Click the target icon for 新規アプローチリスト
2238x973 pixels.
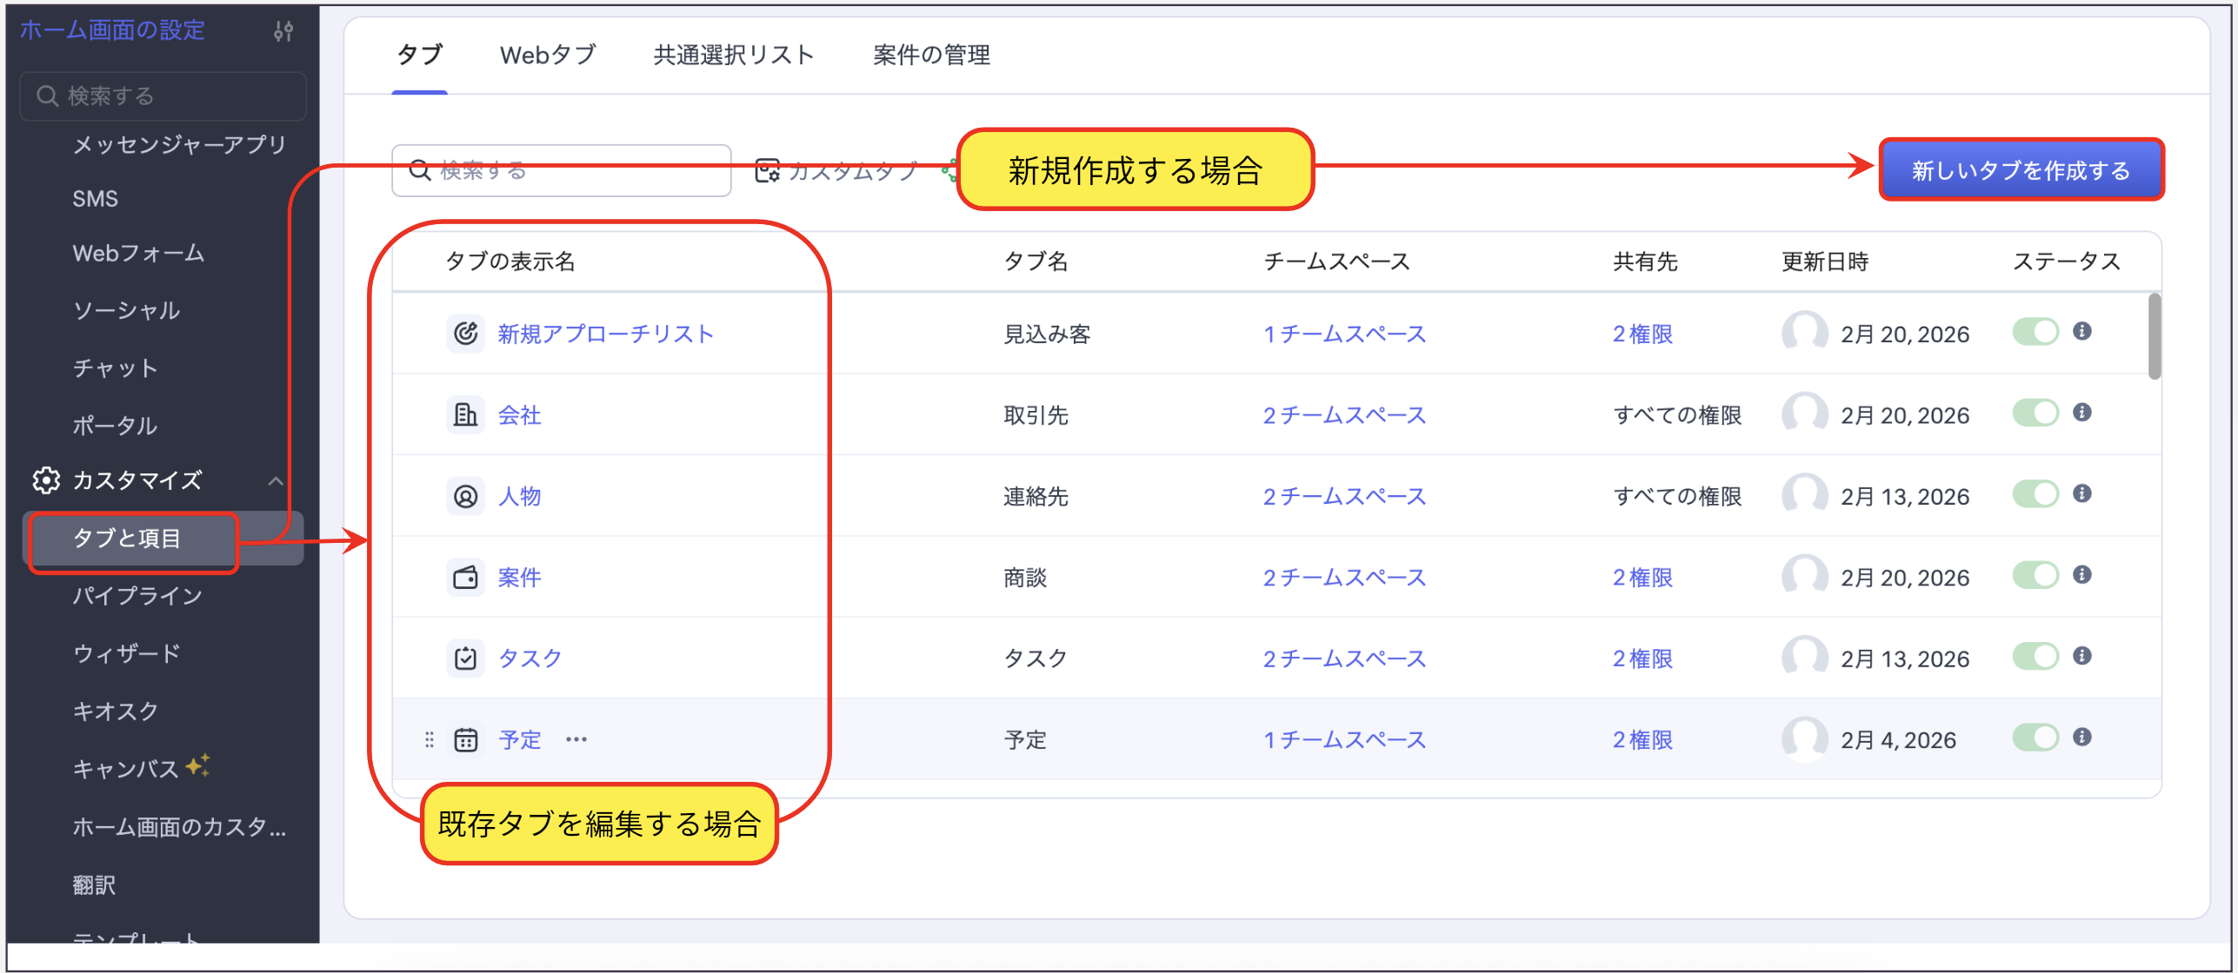click(x=466, y=334)
